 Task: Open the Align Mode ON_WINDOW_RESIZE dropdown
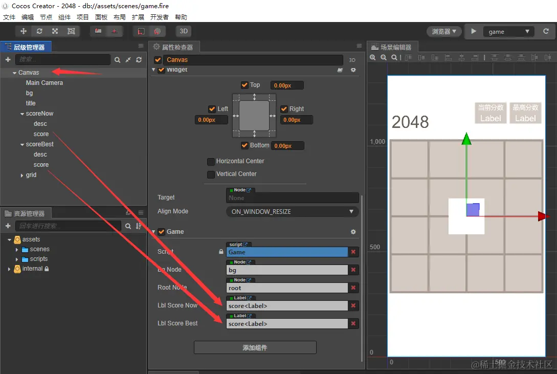292,212
